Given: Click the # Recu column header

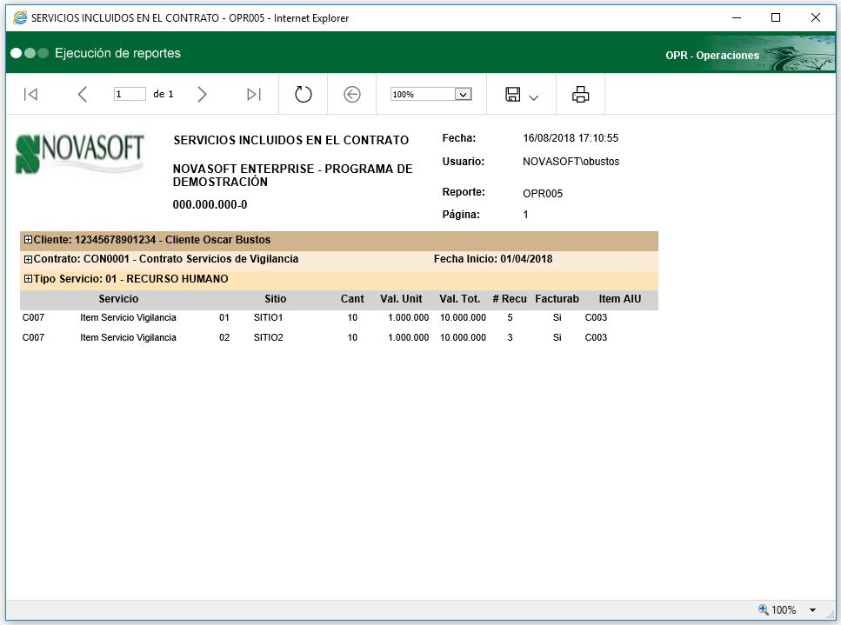Looking at the screenshot, I should click(510, 299).
